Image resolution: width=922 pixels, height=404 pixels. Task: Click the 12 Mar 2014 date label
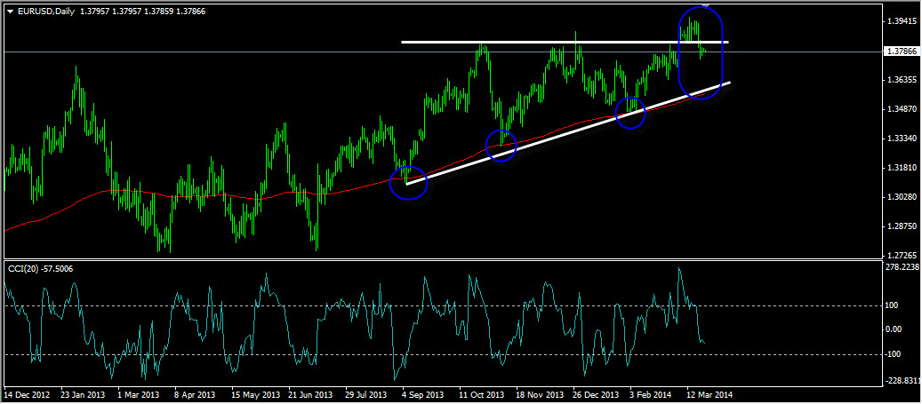point(709,394)
